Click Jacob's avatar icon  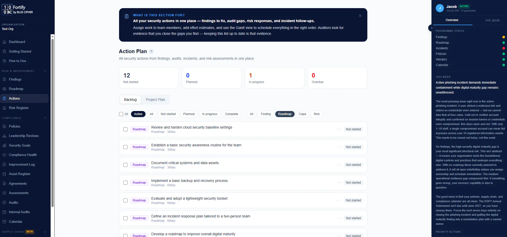pos(440,8)
